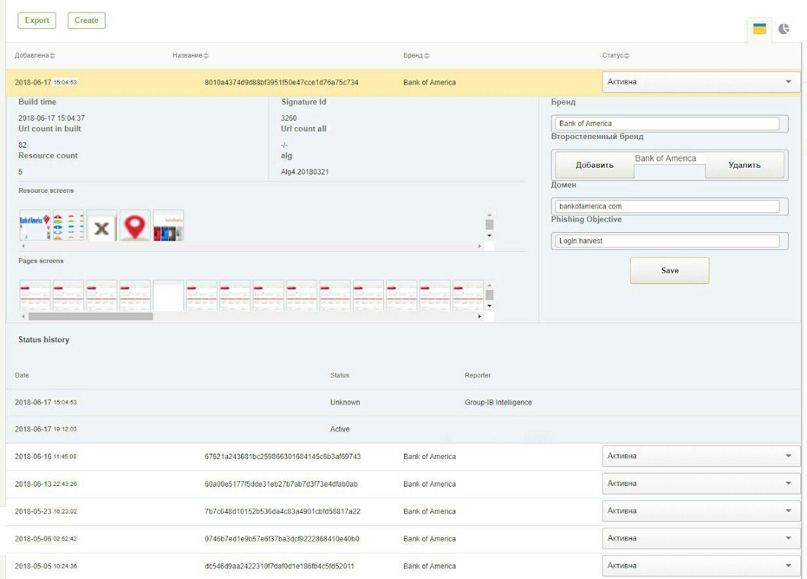Viewport: 807px width, 579px height.
Task: Click signature Id value 3260
Action: tap(289, 118)
